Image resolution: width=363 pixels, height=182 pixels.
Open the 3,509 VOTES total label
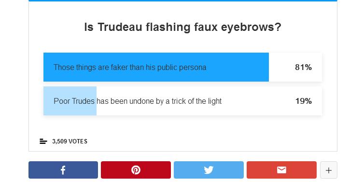(x=70, y=141)
